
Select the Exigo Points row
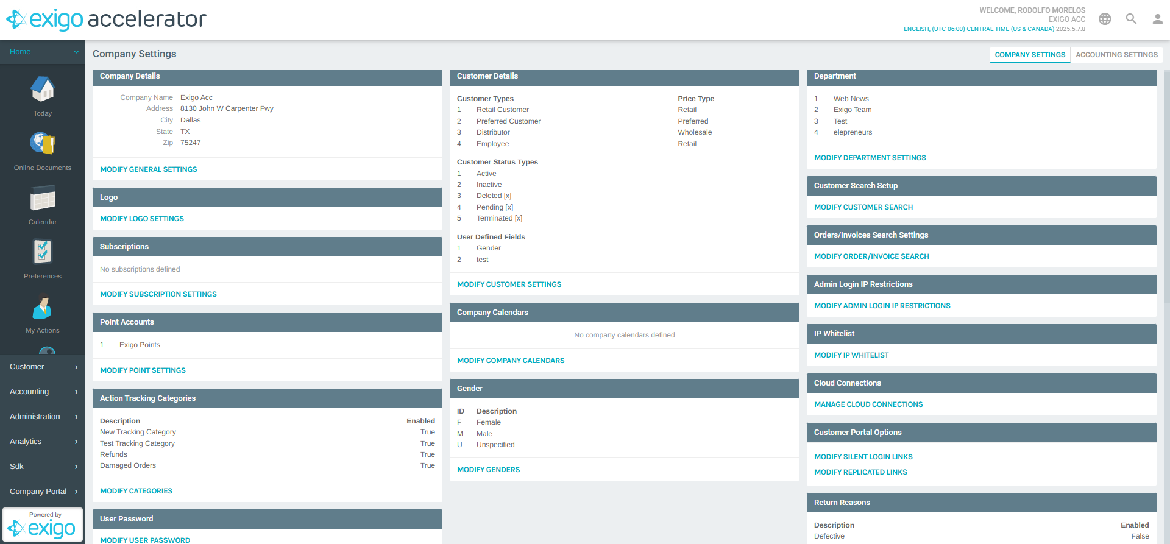tap(268, 345)
